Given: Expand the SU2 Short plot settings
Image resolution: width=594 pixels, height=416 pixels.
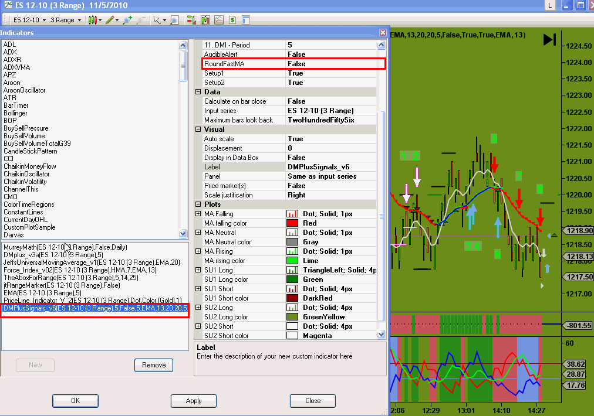Looking at the screenshot, I should click(x=198, y=326).
